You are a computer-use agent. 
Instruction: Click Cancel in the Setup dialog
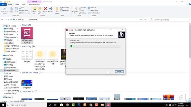pos(119,72)
